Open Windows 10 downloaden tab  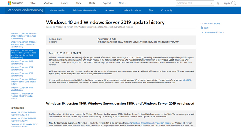point(85,10)
